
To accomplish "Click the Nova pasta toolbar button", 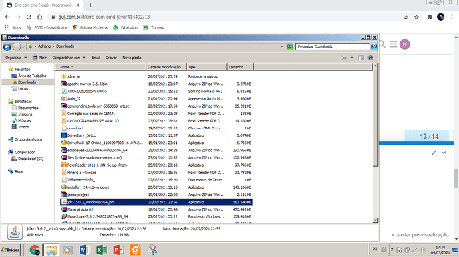I will 132,58.
